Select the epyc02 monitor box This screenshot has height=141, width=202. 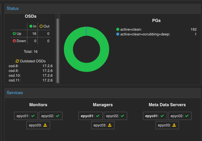coord(51,116)
